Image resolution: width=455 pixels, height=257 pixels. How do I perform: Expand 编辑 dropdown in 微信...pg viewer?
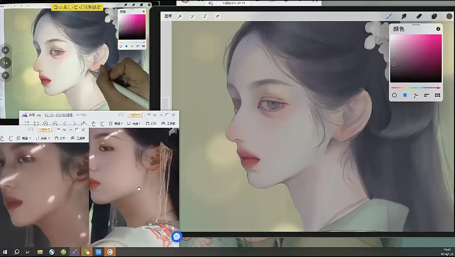pyautogui.click(x=116, y=124)
